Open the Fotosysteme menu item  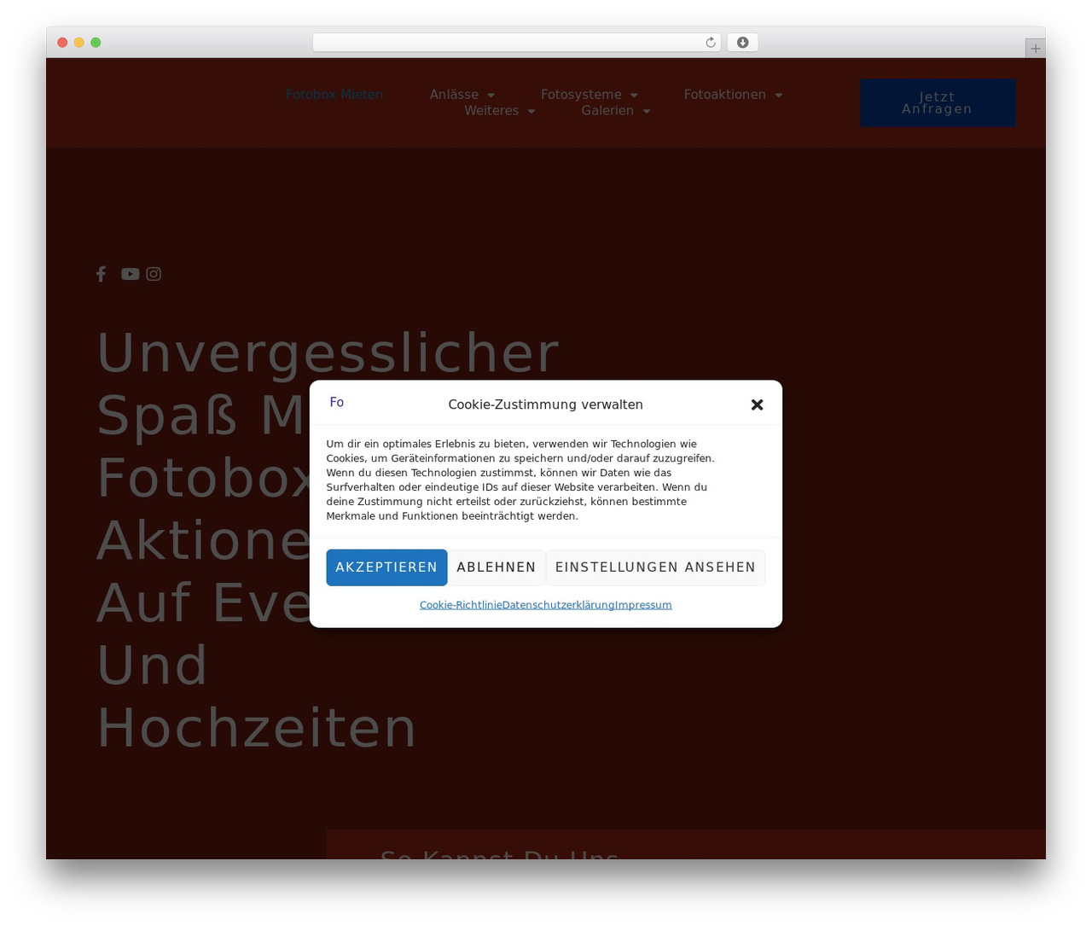581,95
